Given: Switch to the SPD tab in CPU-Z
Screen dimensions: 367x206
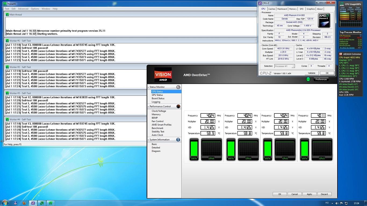Looking at the screenshot, I should [301, 9].
